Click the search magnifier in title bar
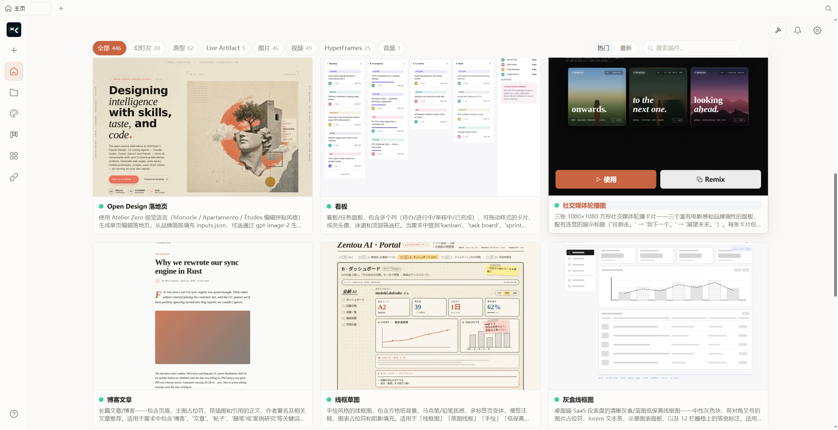Image resolution: width=838 pixels, height=430 pixels. [828, 9]
